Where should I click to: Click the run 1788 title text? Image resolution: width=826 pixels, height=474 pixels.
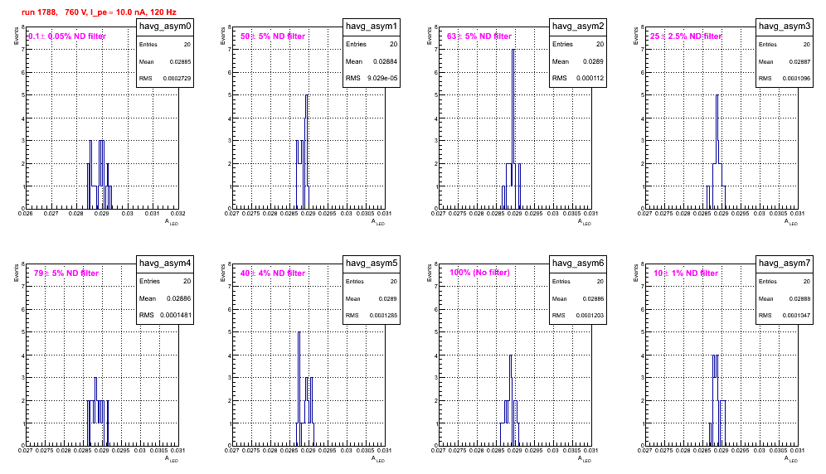[x=99, y=12]
